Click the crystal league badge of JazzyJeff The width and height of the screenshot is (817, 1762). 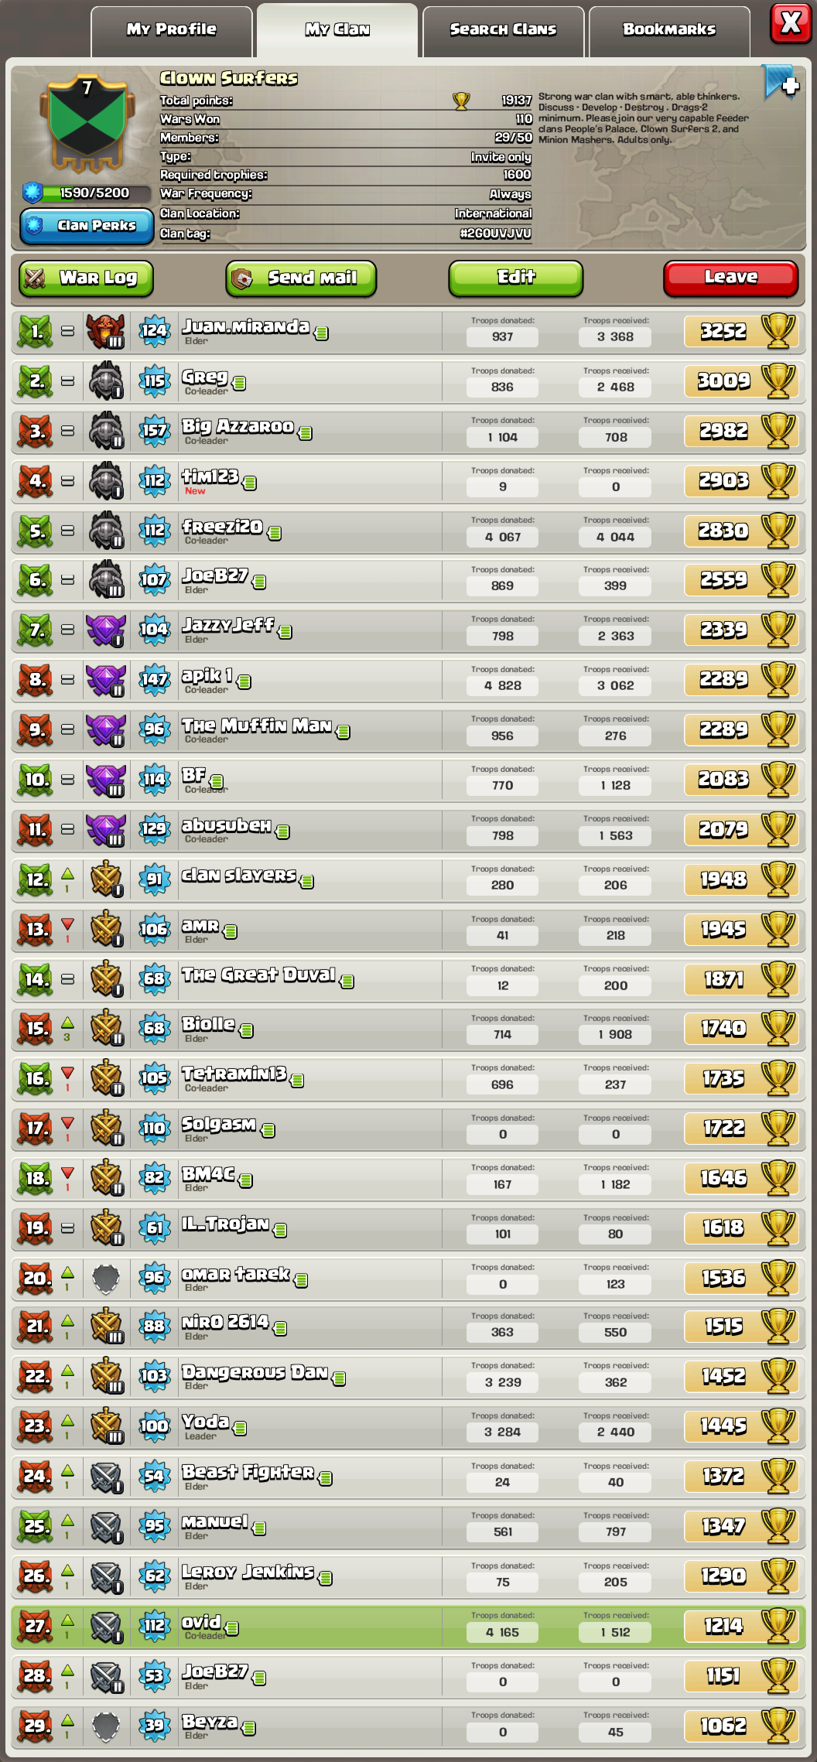click(x=106, y=630)
